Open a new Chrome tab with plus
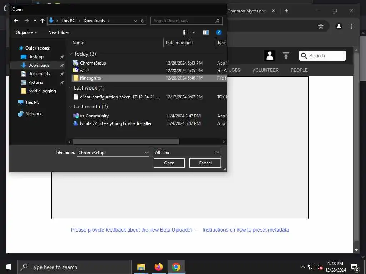The image size is (366, 274). (x=286, y=11)
